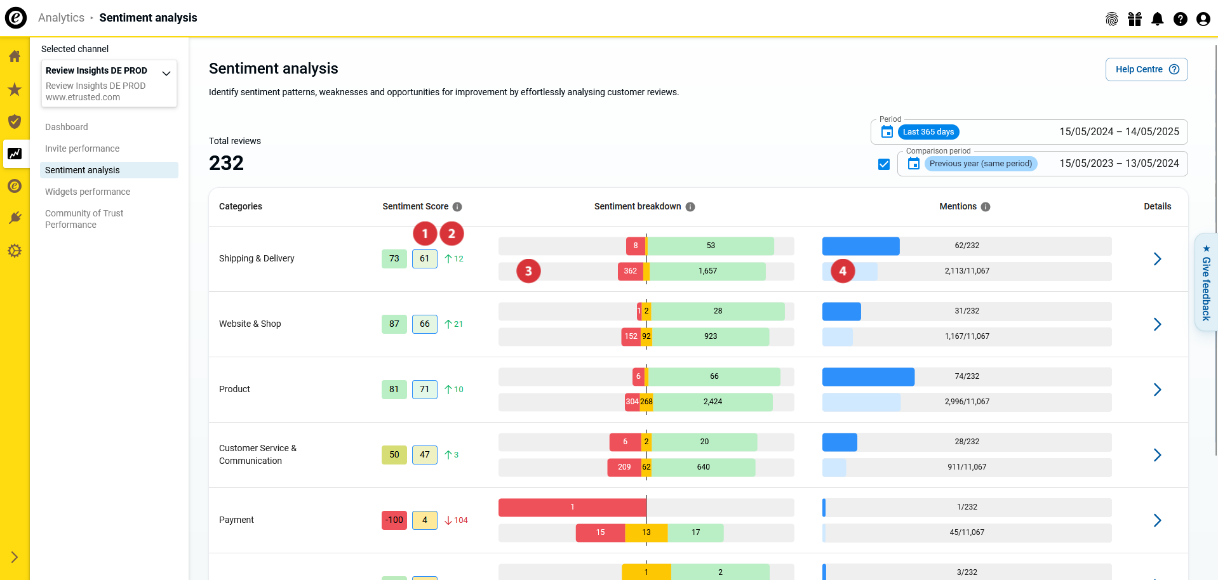1218x580 pixels.
Task: Click Payment neutral segment 13
Action: 646,533
